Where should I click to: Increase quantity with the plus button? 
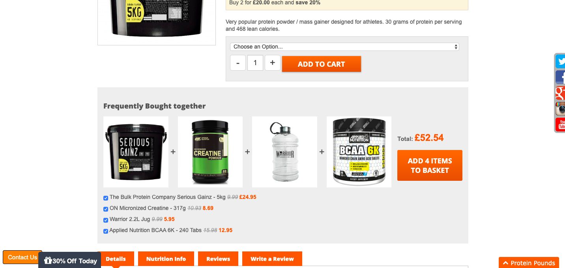click(x=273, y=63)
